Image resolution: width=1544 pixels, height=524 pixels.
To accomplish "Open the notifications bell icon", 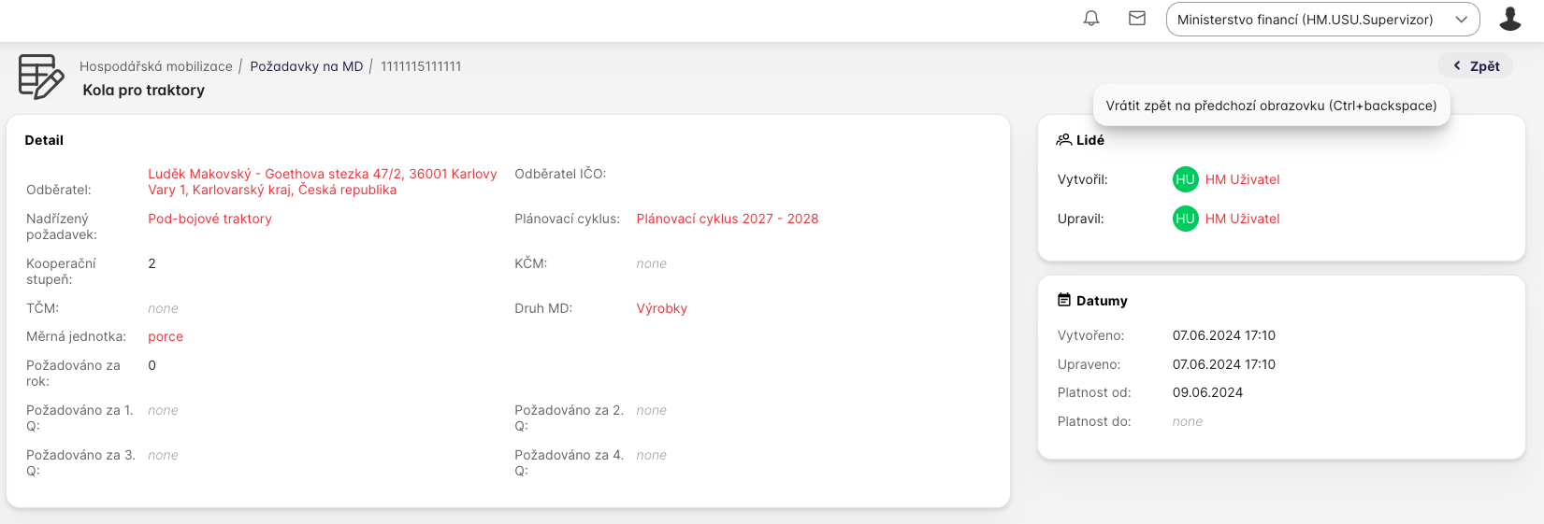I will [x=1091, y=19].
